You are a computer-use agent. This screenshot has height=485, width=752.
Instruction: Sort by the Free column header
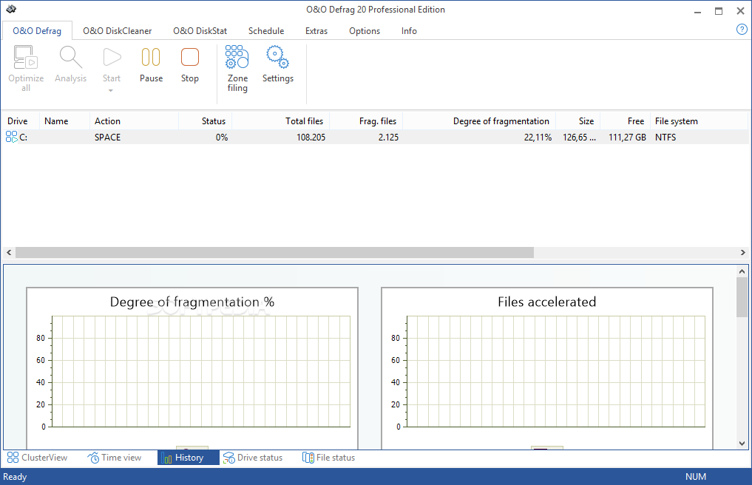pyautogui.click(x=625, y=121)
